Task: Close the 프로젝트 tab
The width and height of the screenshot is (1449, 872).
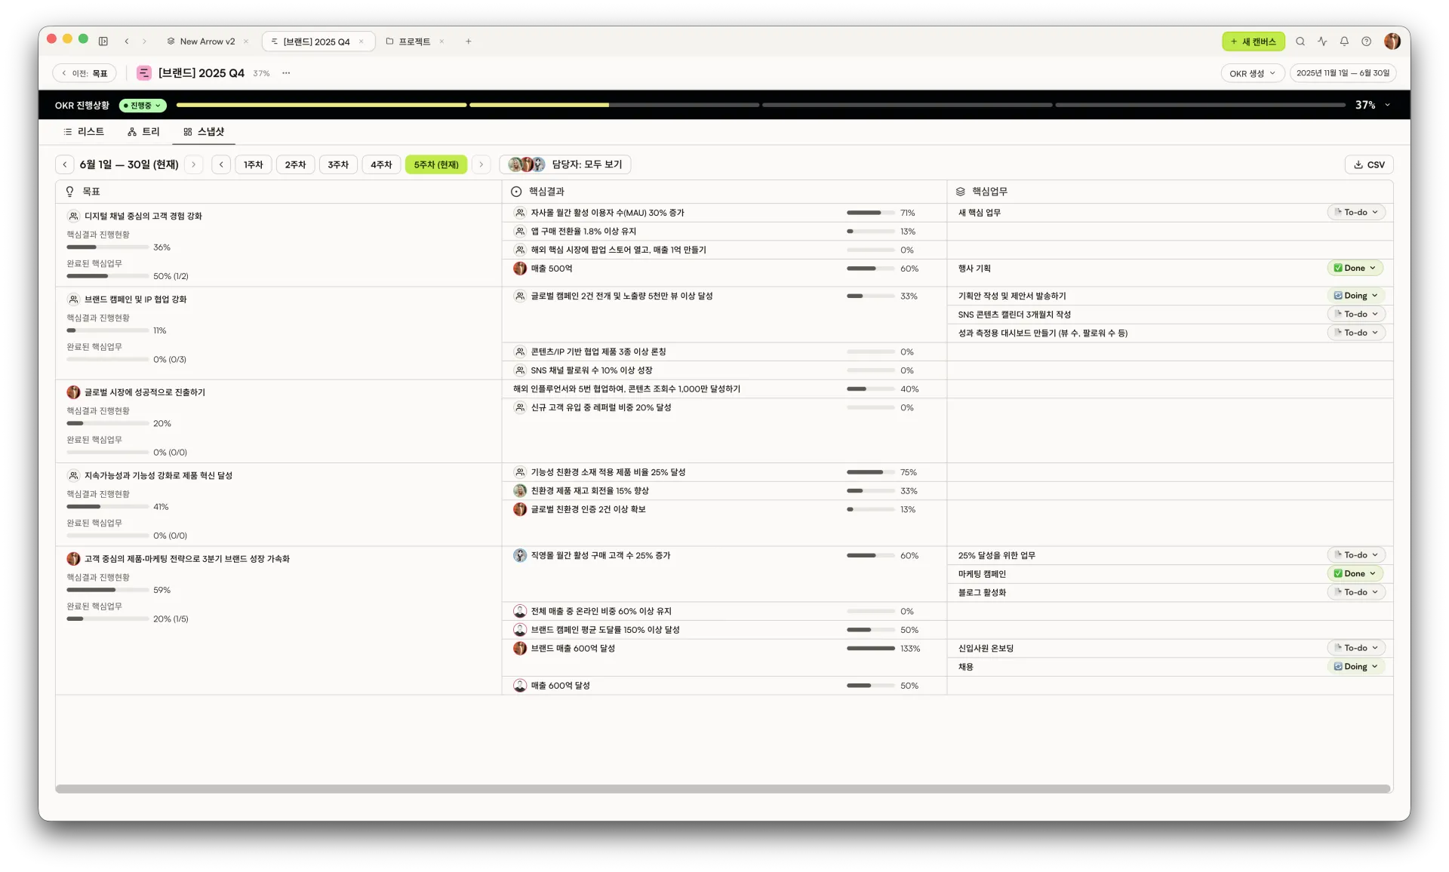Action: (x=441, y=41)
